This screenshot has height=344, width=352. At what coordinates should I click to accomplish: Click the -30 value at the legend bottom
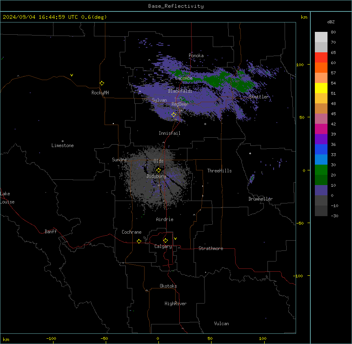(334, 216)
